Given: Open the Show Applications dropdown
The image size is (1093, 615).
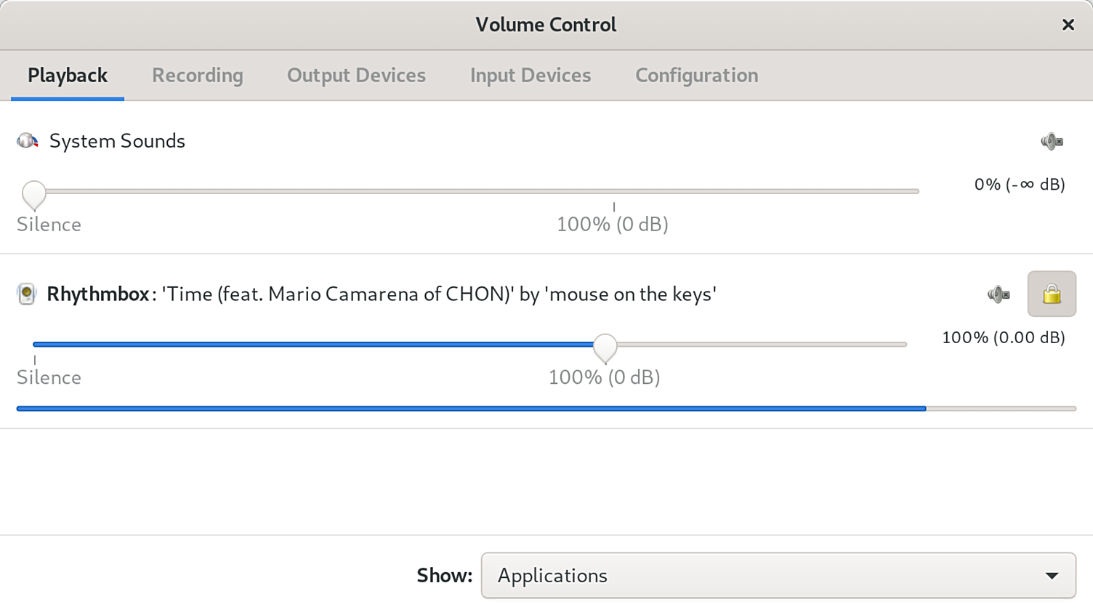Looking at the screenshot, I should [x=778, y=576].
